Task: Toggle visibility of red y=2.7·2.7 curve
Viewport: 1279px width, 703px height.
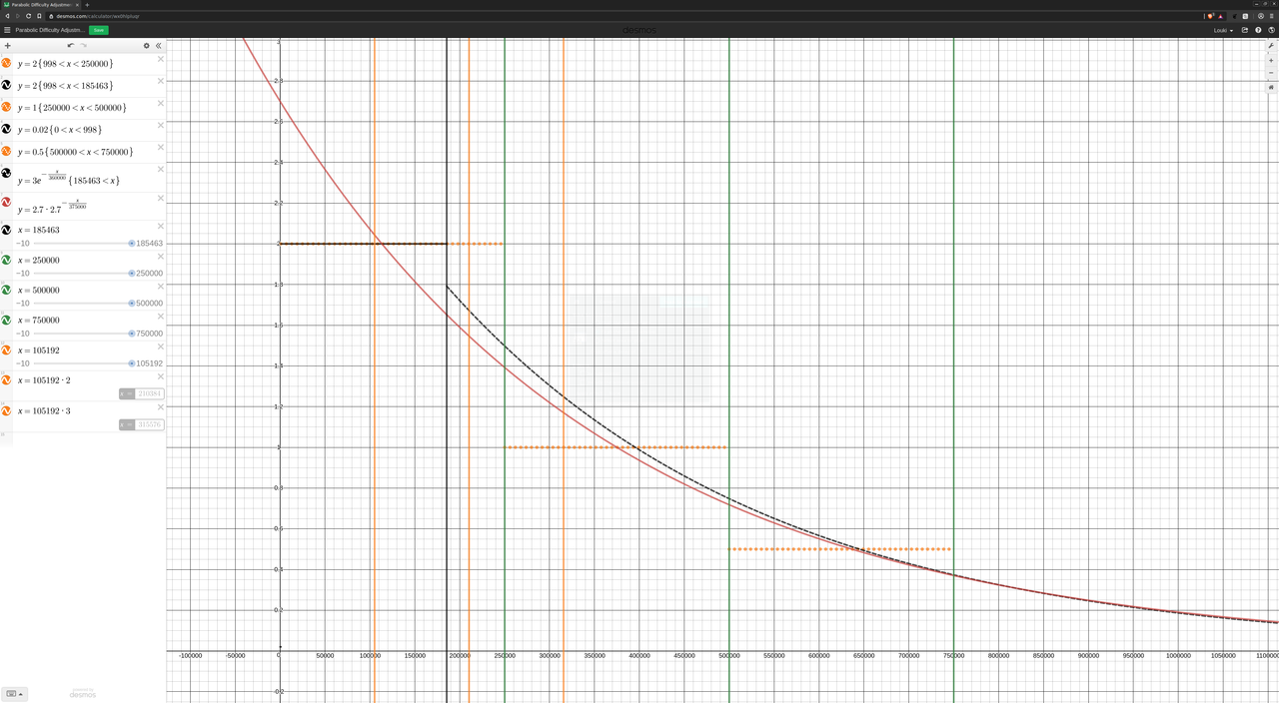Action: pyautogui.click(x=6, y=202)
